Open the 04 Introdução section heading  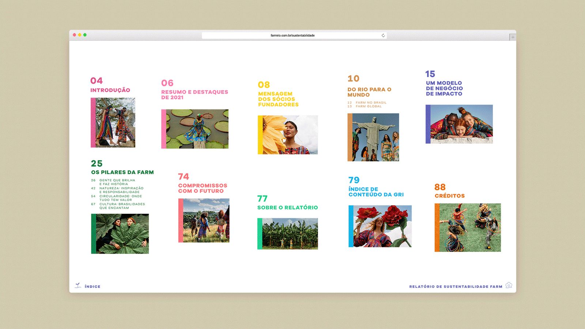tap(110, 90)
